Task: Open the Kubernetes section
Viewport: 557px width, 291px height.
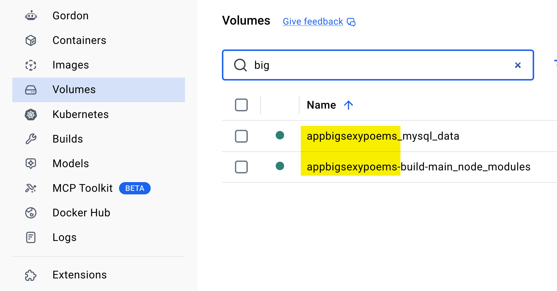Action: 99,114
